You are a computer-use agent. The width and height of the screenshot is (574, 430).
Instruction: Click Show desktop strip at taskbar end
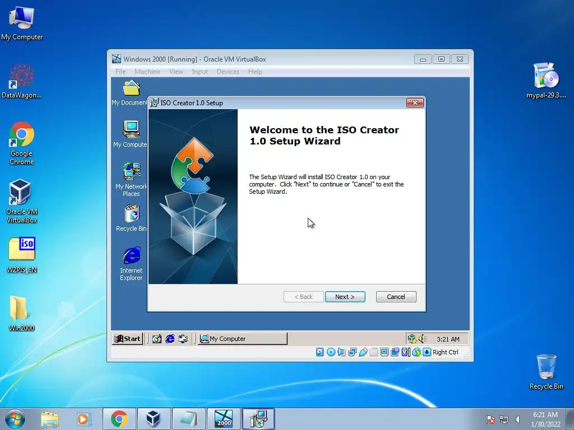571,419
